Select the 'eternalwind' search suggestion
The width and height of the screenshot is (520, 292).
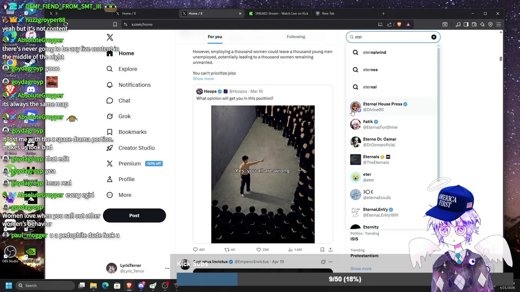[392, 52]
